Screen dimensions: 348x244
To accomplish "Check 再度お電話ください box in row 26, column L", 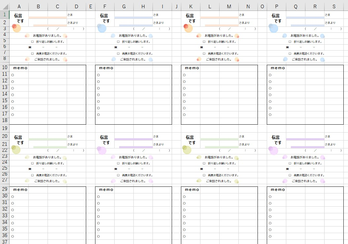I will 204,175.
